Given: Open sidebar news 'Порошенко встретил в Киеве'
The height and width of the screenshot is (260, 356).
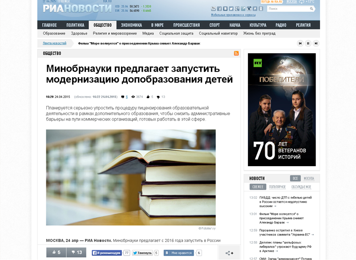Looking at the screenshot, I should 286,232.
